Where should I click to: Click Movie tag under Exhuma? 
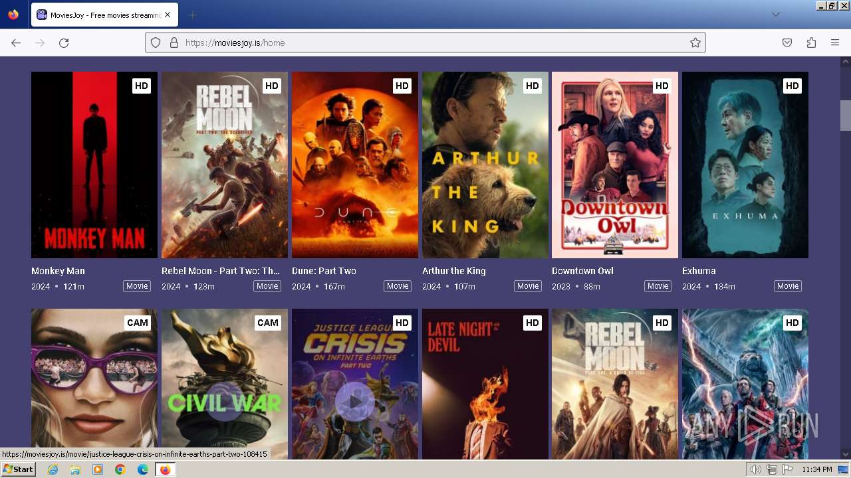[788, 286]
